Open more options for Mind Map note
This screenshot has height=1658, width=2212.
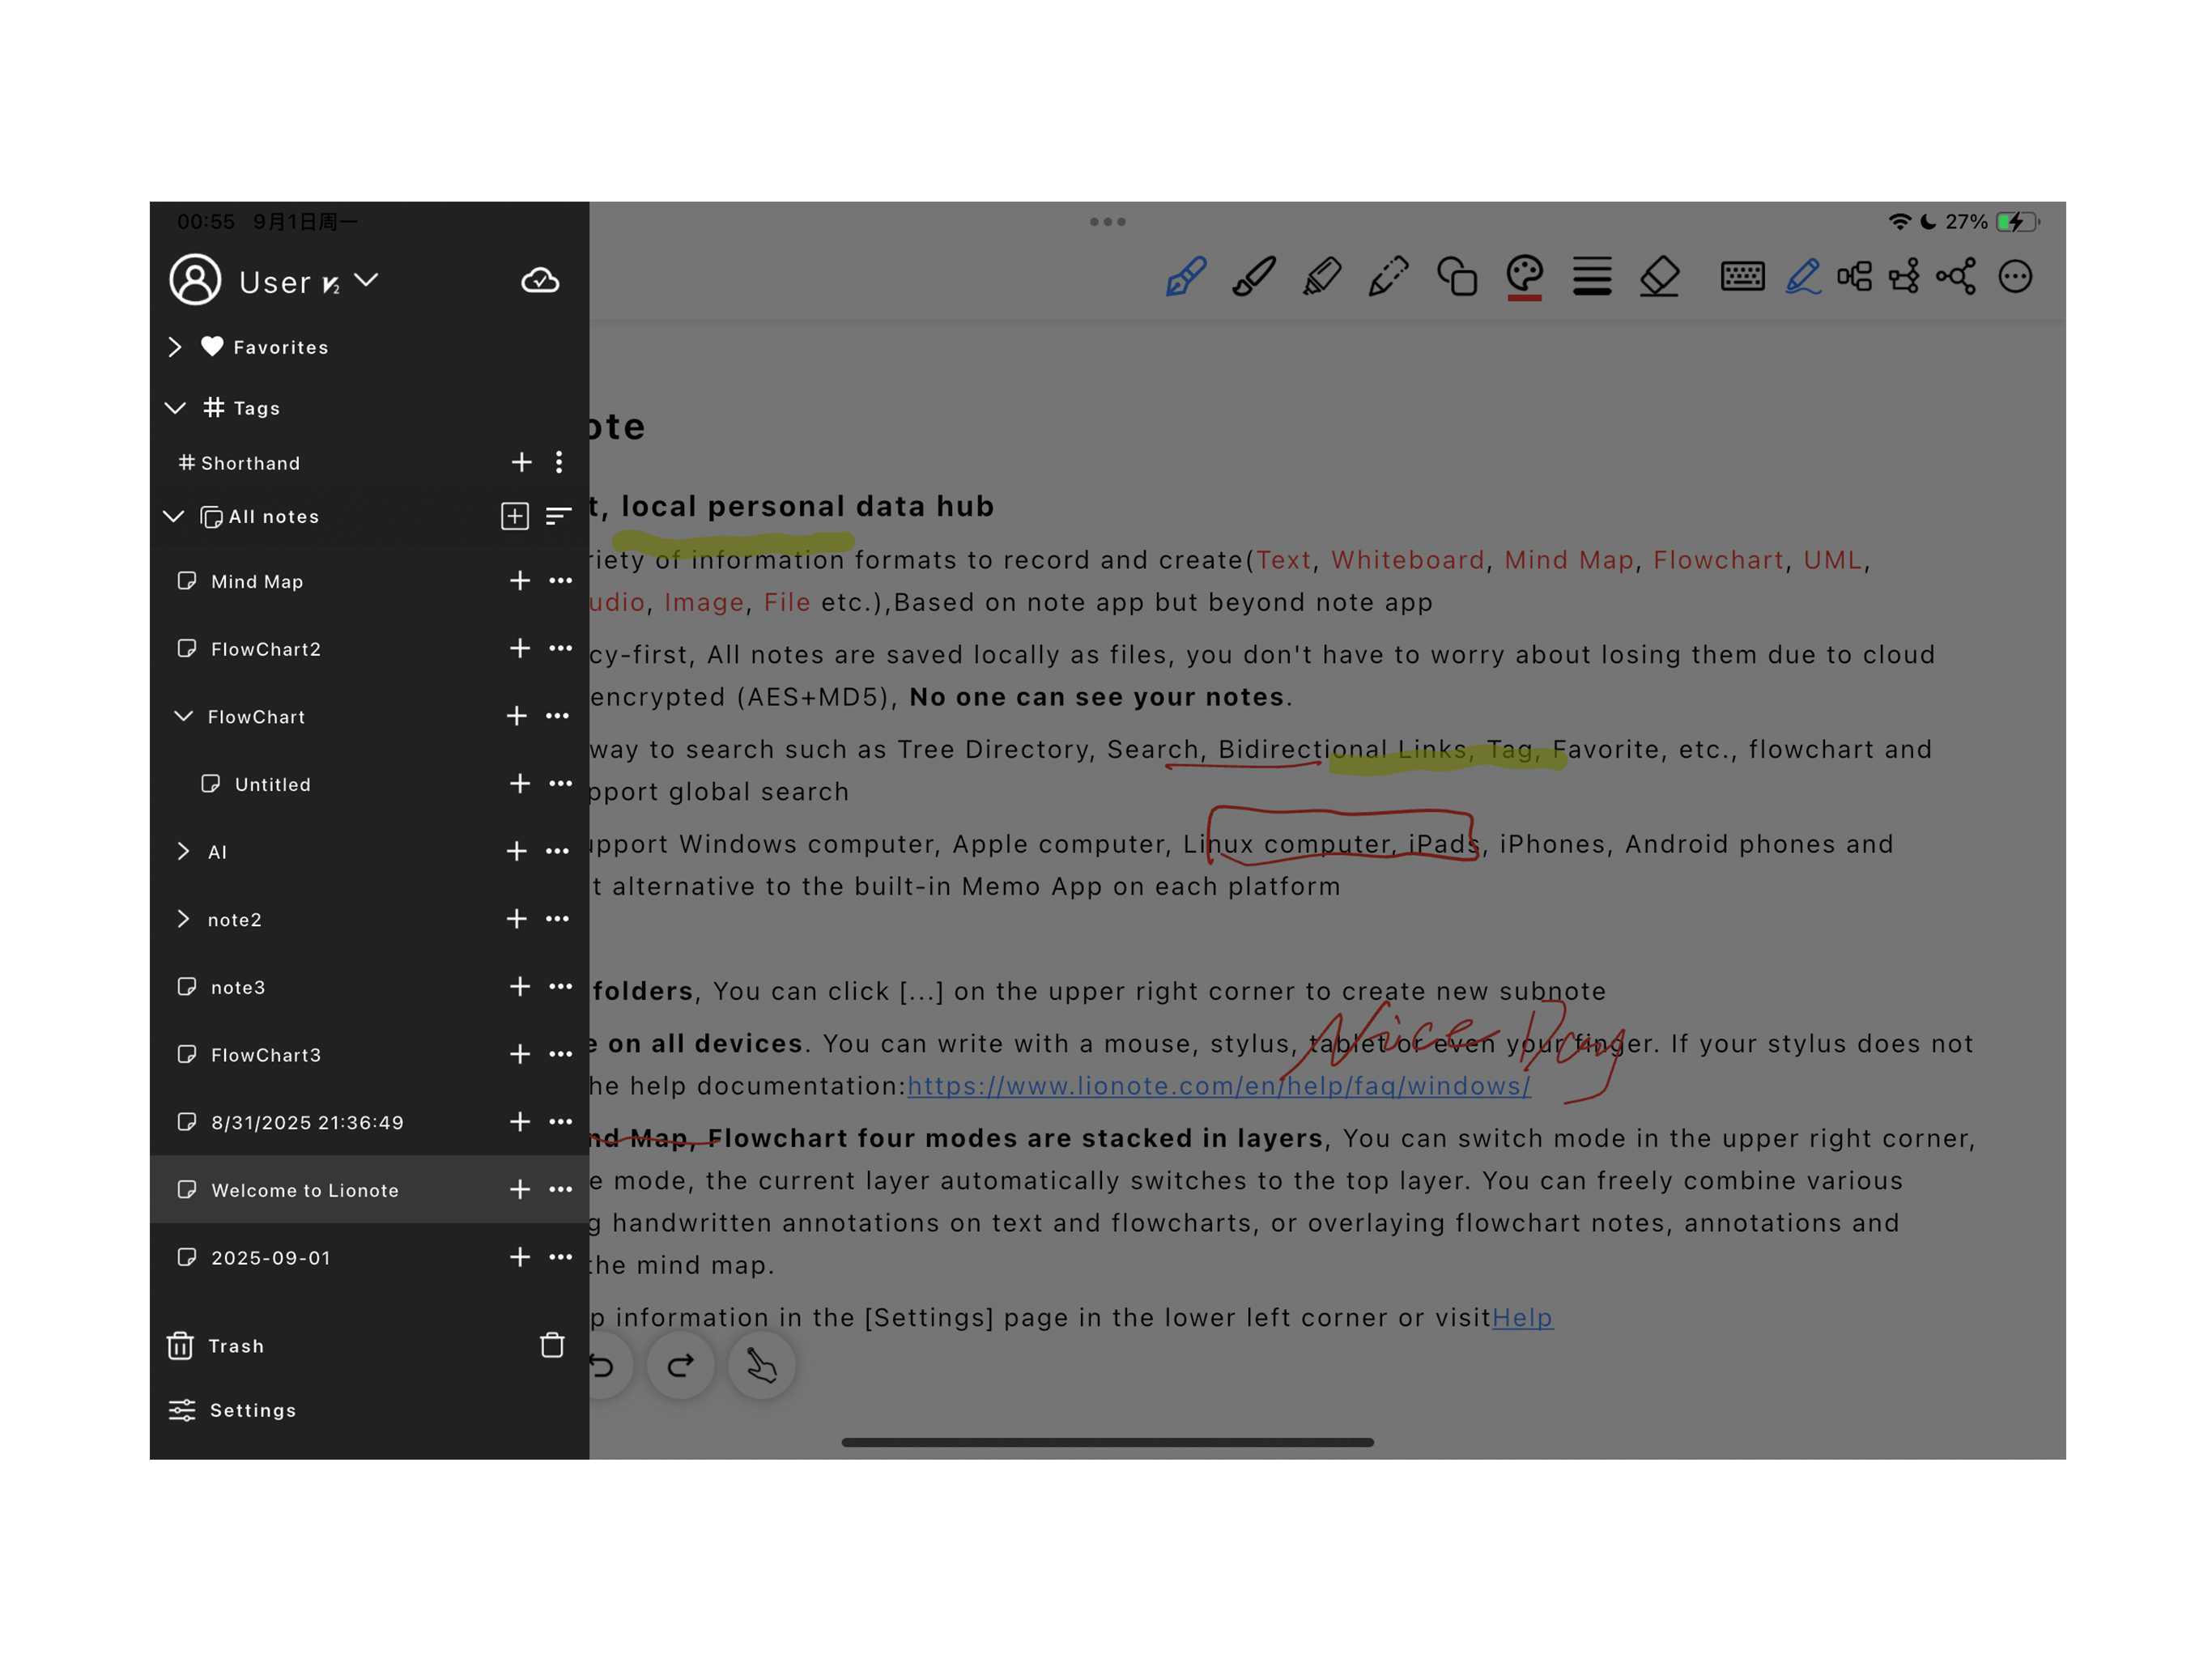coord(561,580)
